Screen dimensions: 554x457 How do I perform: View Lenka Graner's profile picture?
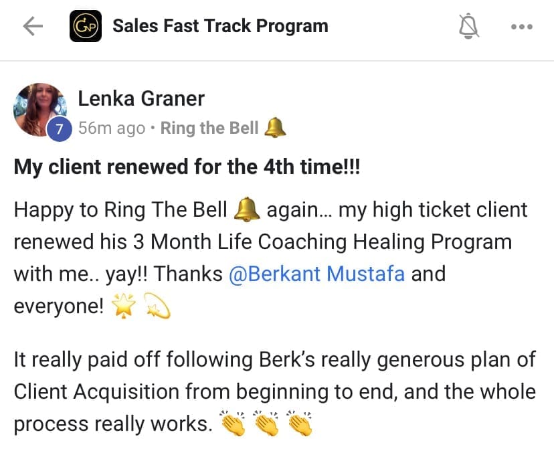click(x=39, y=107)
